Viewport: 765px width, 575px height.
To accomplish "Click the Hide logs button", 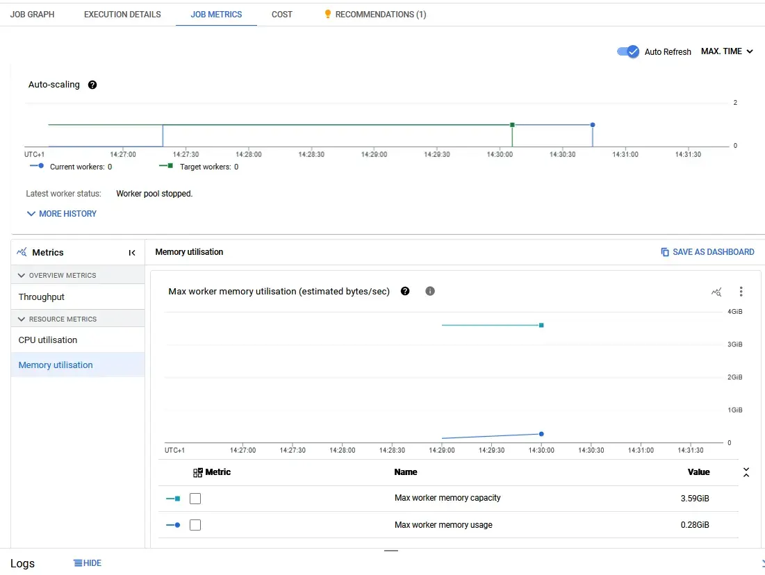I will (x=88, y=562).
